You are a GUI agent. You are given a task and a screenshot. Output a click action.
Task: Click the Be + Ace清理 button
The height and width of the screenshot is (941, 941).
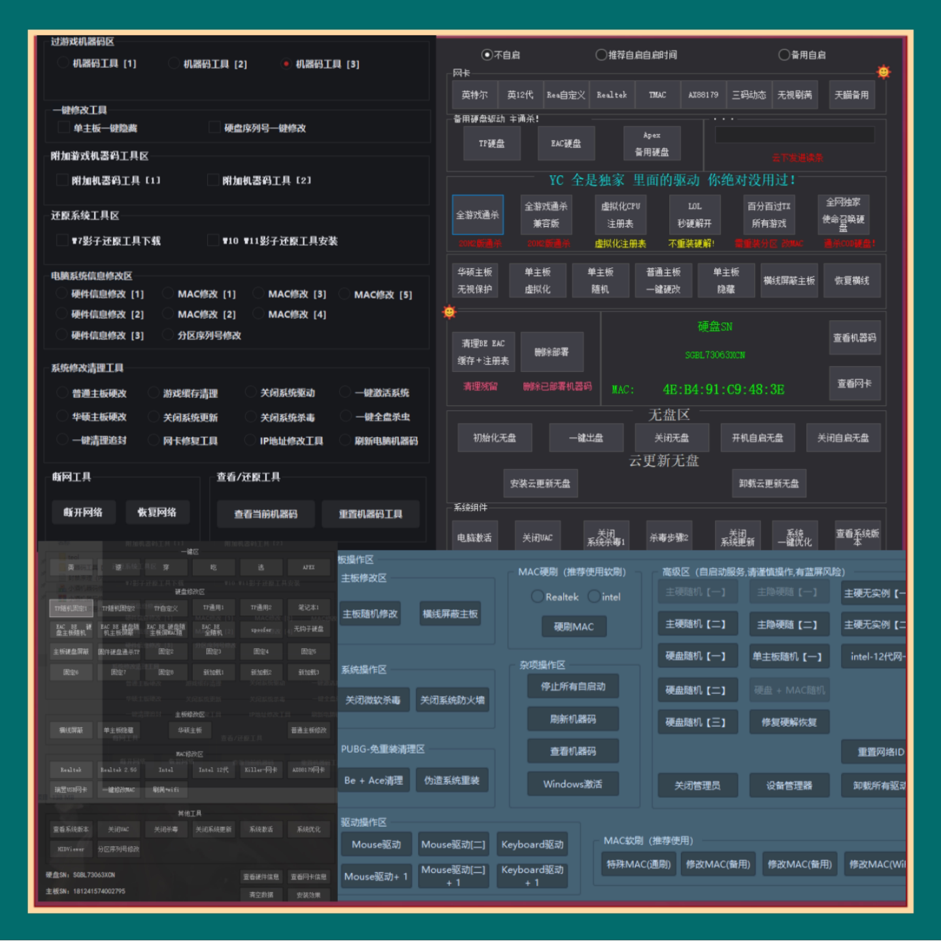click(x=373, y=780)
